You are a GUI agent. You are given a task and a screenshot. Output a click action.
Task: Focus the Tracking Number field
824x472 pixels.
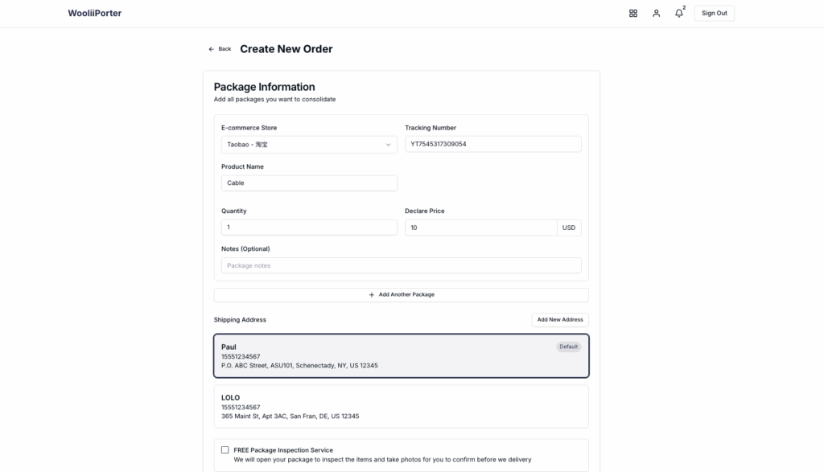(x=493, y=145)
